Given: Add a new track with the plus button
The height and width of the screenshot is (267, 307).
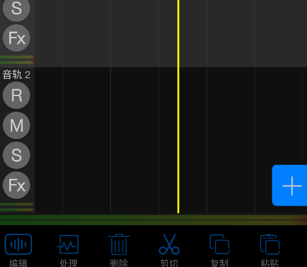Looking at the screenshot, I should click(290, 185).
